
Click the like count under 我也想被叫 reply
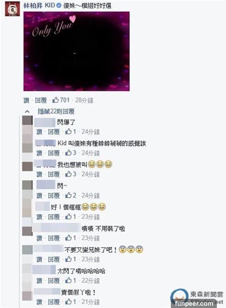pos(74,174)
